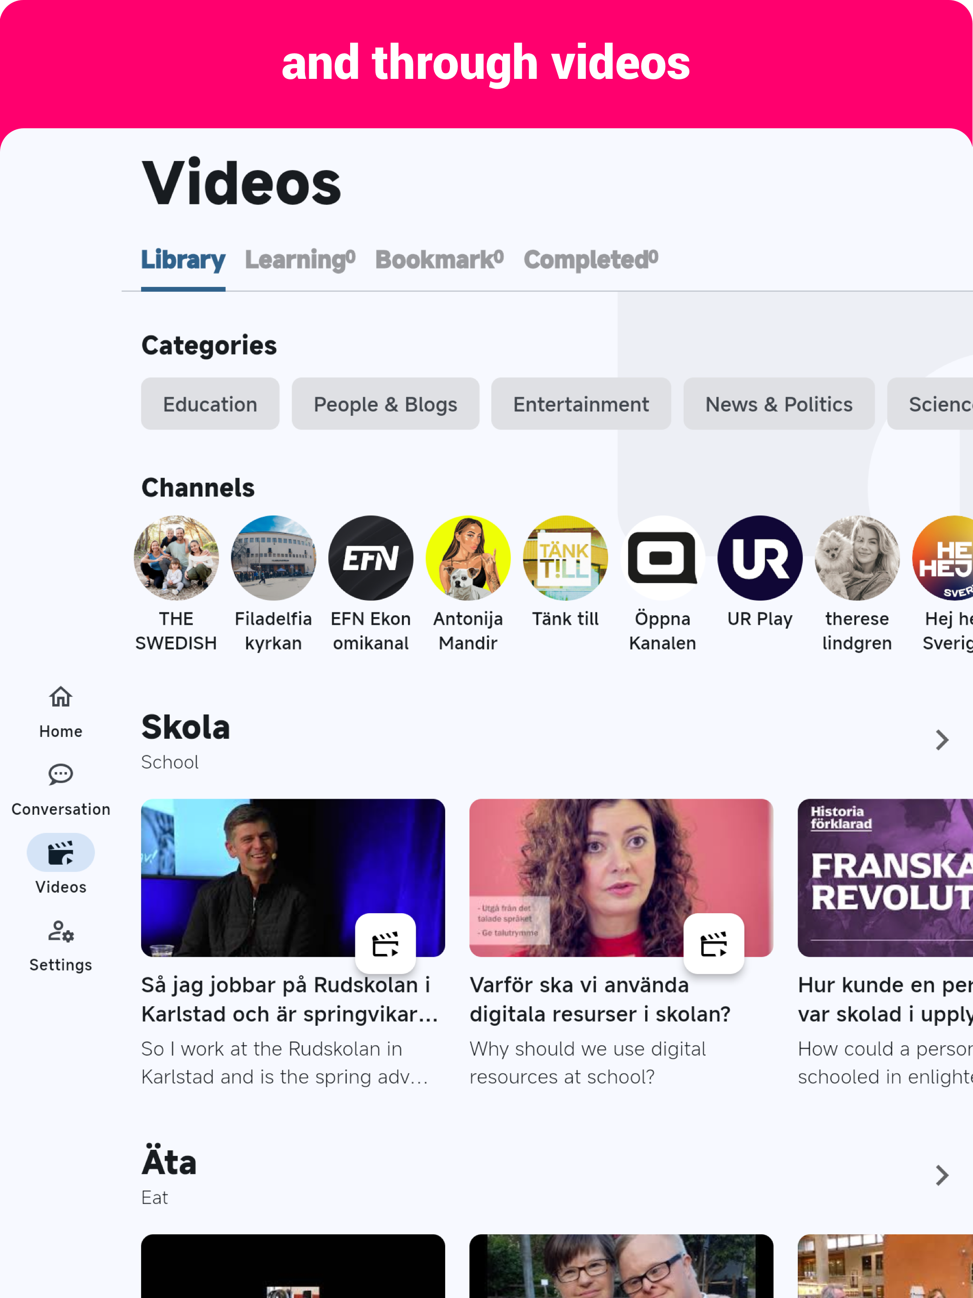973x1298 pixels.
Task: Select the Videos clapperboard sidebar icon
Action: click(60, 853)
